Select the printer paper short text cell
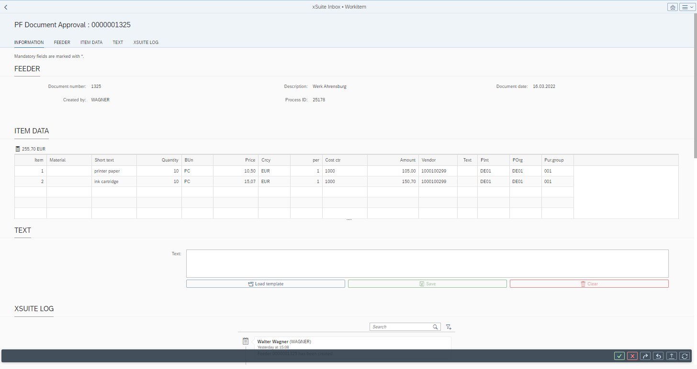697x369 pixels. click(114, 171)
